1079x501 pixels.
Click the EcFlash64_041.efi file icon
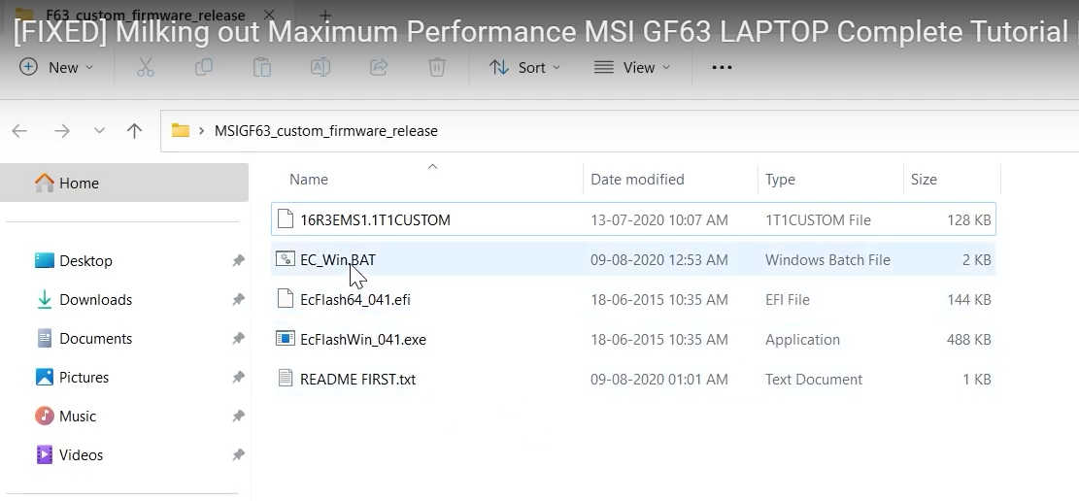(285, 299)
